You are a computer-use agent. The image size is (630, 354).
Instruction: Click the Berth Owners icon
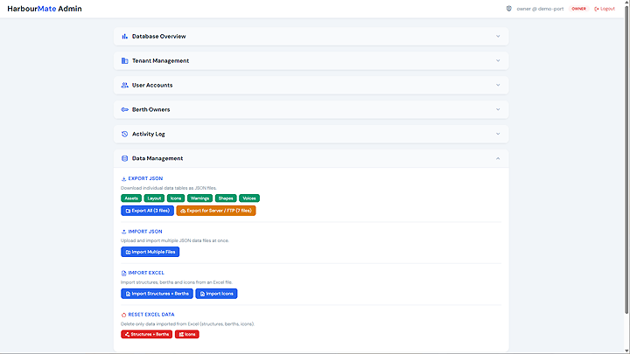(125, 110)
